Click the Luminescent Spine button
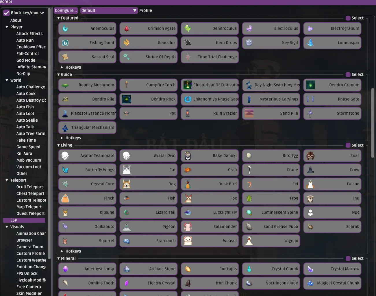The height and width of the screenshot is (296, 376). [x=271, y=212]
